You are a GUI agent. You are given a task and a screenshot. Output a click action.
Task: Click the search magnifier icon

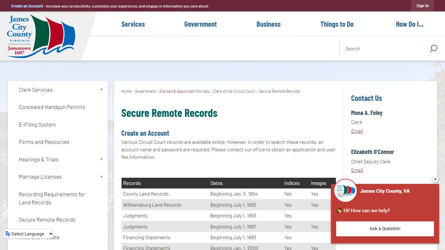(x=433, y=49)
